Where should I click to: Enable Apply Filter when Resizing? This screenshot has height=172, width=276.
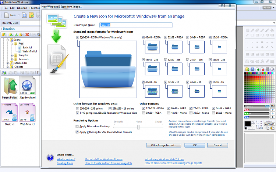77,126
